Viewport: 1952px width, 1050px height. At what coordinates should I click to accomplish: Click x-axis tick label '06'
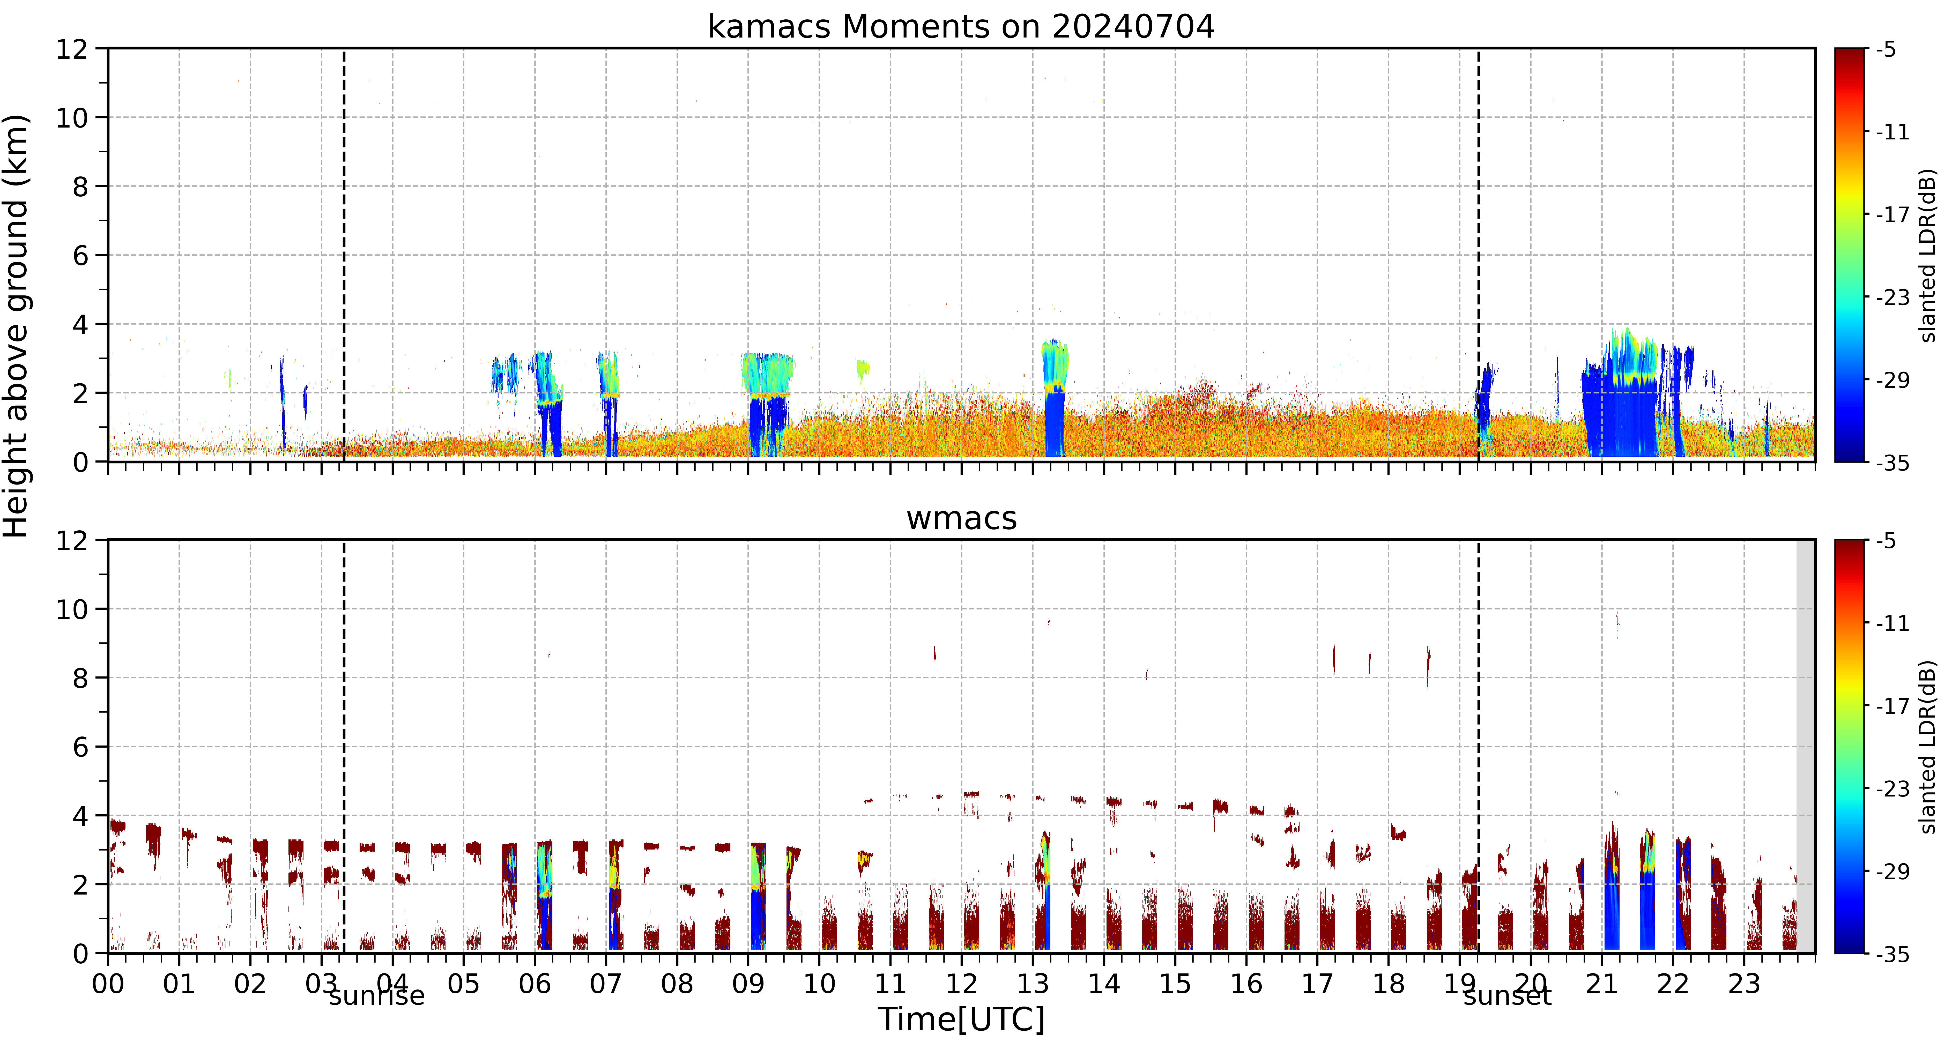535,984
